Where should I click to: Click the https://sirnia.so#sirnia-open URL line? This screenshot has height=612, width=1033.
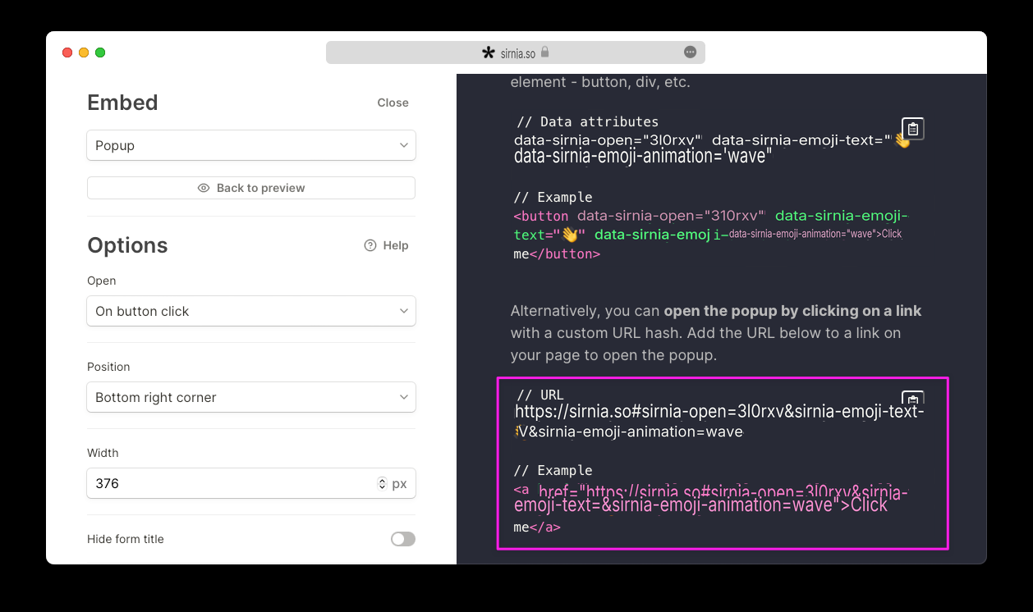(x=719, y=412)
